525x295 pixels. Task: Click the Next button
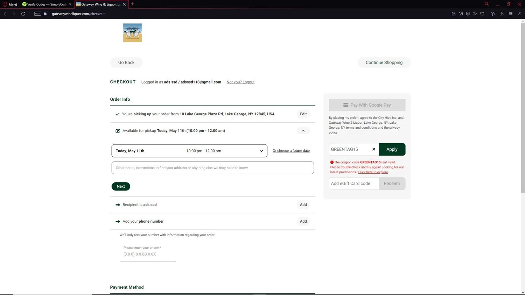121,186
